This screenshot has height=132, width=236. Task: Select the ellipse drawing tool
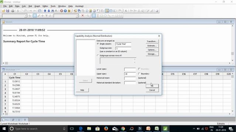click(105, 15)
